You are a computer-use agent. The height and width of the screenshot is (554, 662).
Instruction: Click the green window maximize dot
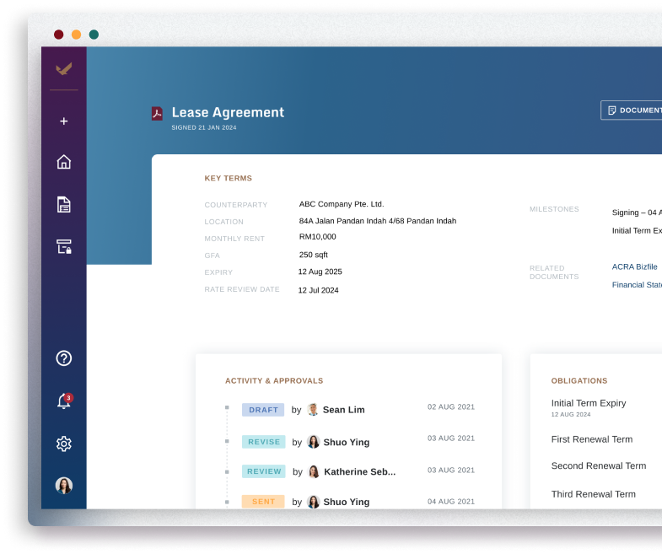pyautogui.click(x=94, y=35)
